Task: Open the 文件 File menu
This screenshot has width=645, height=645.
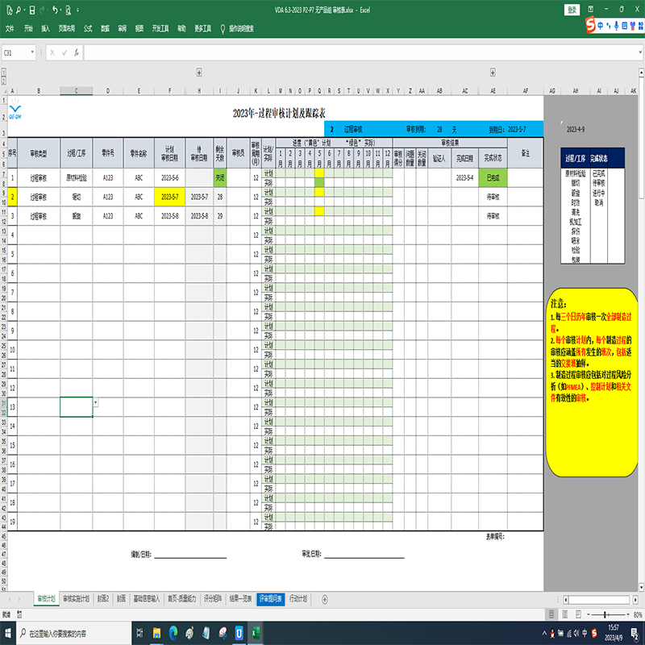Action: click(10, 28)
